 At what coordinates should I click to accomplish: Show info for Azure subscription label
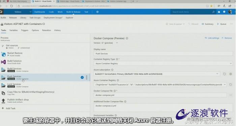pos(112,70)
